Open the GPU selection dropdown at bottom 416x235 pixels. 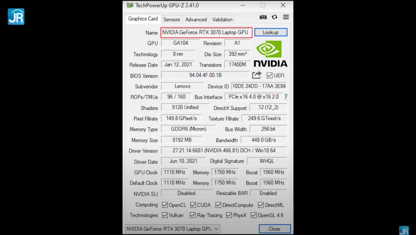point(173,229)
